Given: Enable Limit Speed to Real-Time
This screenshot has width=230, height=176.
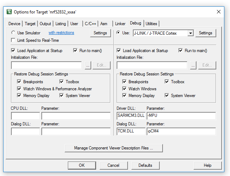Looking at the screenshot, I should point(13,40).
